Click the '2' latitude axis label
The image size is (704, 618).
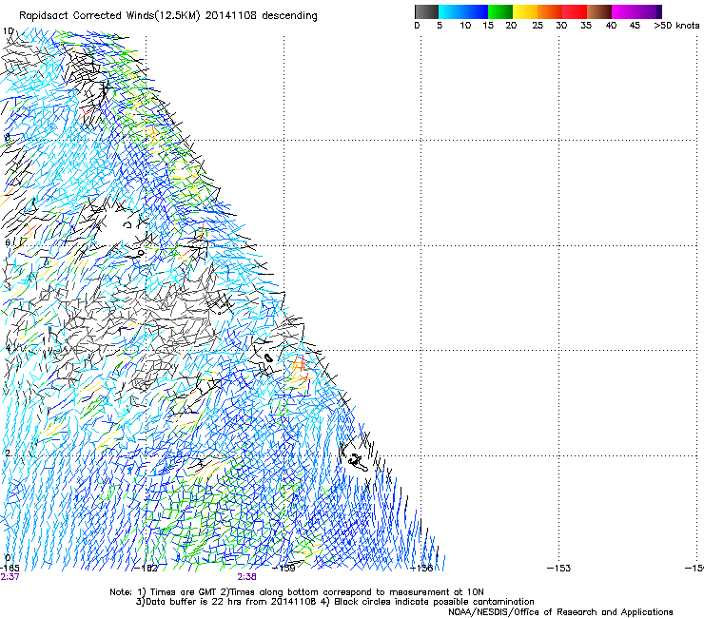pyautogui.click(x=8, y=453)
